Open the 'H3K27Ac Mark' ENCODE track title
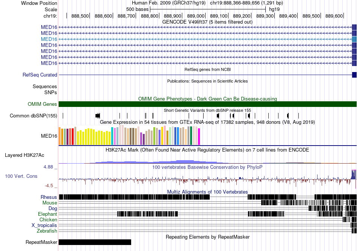Viewport: 357px width, 251px height. tap(207, 150)
